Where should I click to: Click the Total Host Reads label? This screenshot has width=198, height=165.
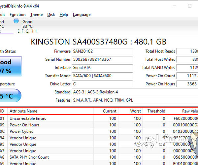(x=160, y=51)
